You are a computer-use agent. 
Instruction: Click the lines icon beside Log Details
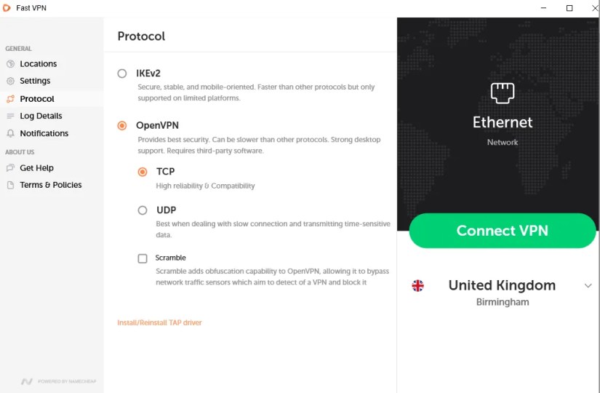tap(11, 116)
